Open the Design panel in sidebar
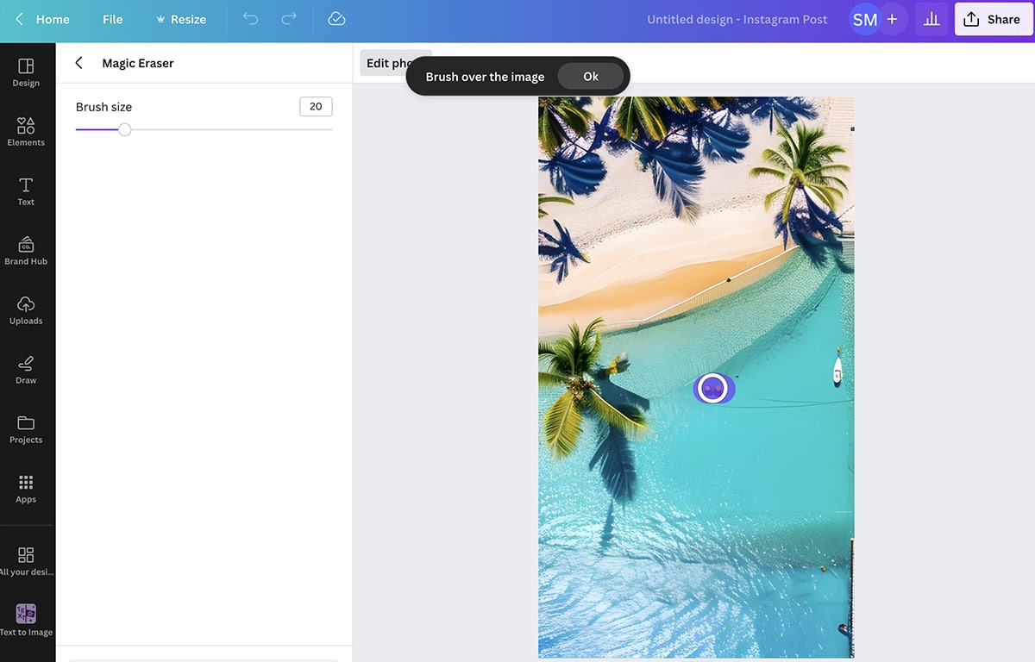1035x662 pixels. (x=26, y=72)
